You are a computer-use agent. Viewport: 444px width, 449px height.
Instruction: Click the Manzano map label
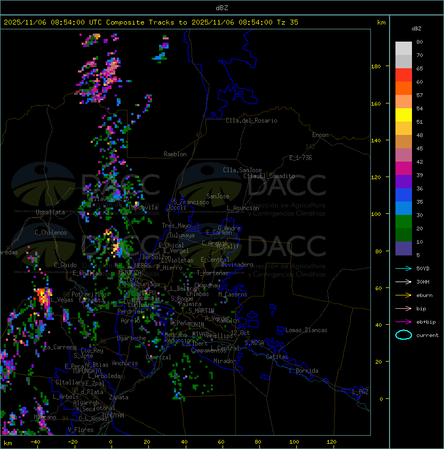point(45,417)
